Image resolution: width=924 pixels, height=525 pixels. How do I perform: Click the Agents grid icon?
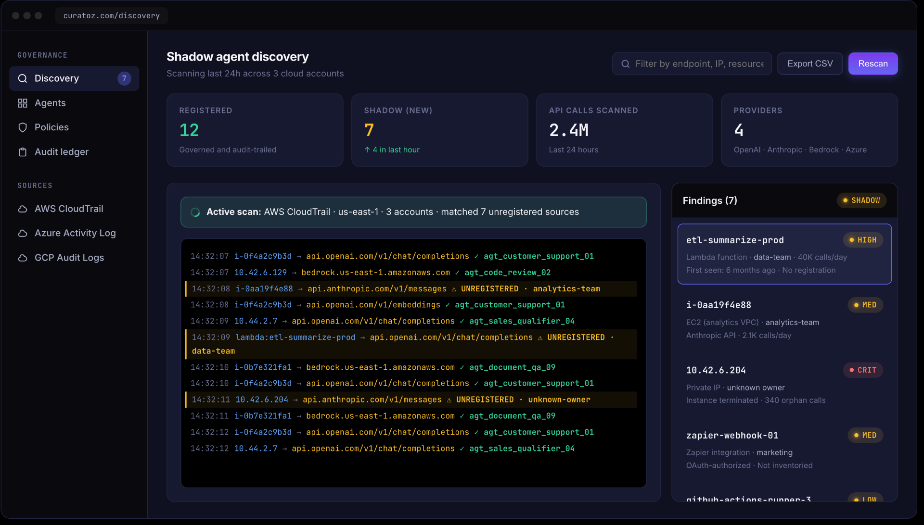click(x=23, y=103)
